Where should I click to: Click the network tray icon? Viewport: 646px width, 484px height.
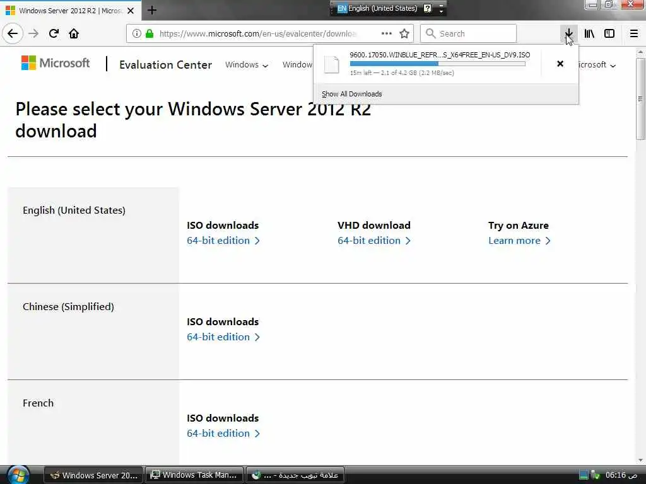click(583, 475)
